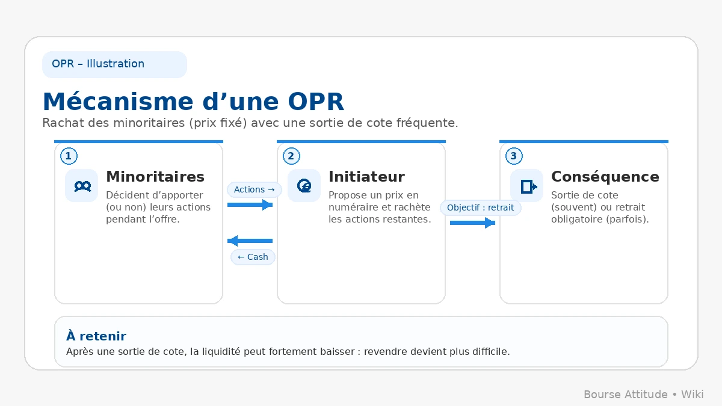Click the Minoritaires people icon

[82, 186]
